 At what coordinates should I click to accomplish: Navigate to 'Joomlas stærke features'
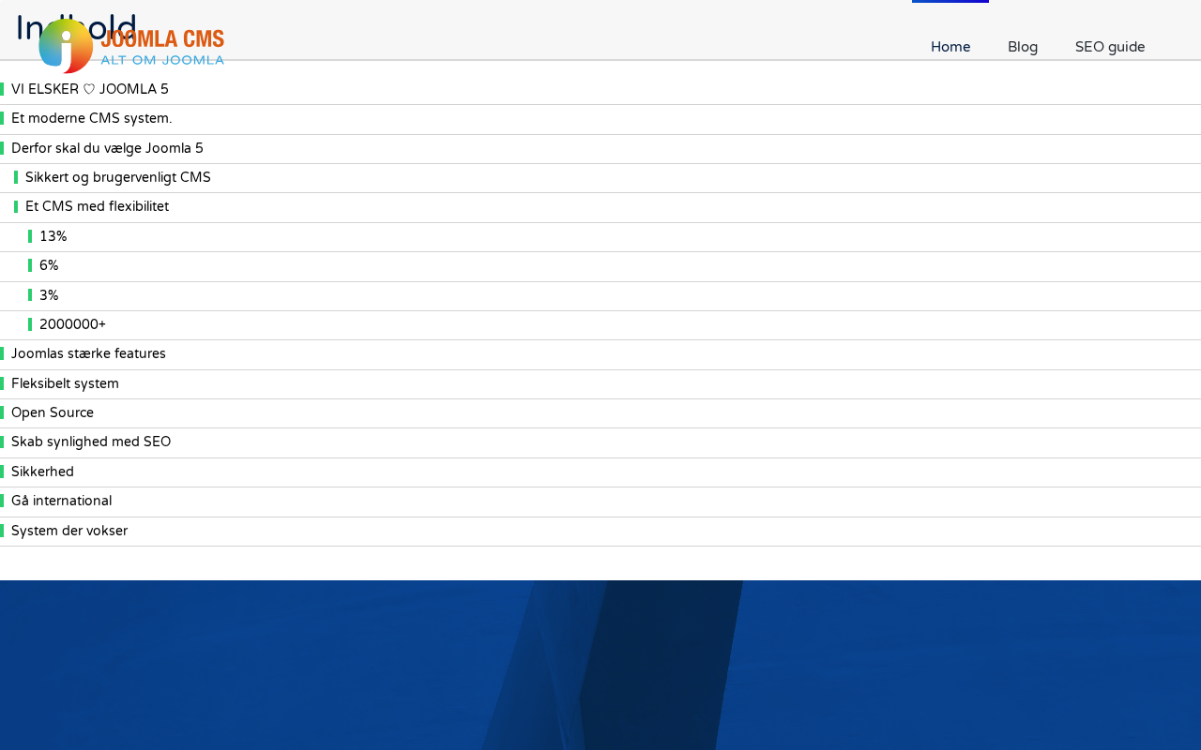88,353
